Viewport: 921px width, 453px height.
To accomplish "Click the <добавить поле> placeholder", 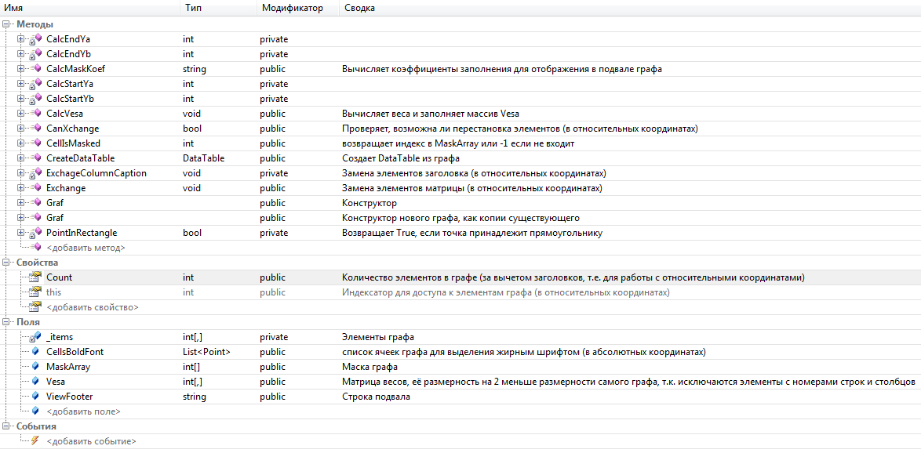I will [83, 411].
